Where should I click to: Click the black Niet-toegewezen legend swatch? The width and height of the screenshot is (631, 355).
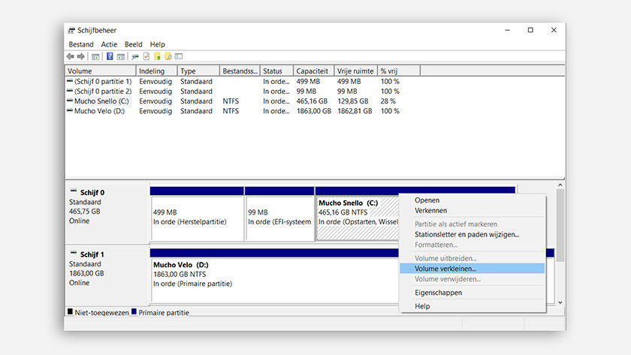pyautogui.click(x=70, y=311)
